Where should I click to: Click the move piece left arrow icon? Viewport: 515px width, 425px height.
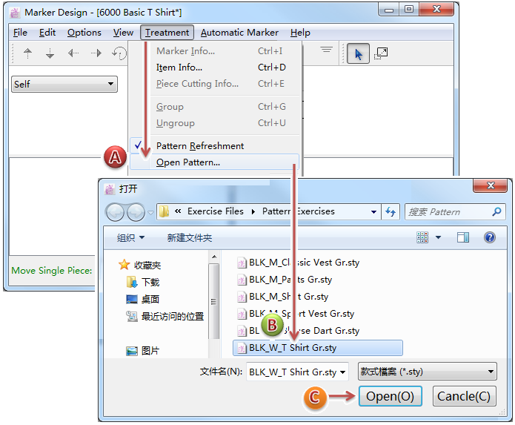(x=73, y=53)
